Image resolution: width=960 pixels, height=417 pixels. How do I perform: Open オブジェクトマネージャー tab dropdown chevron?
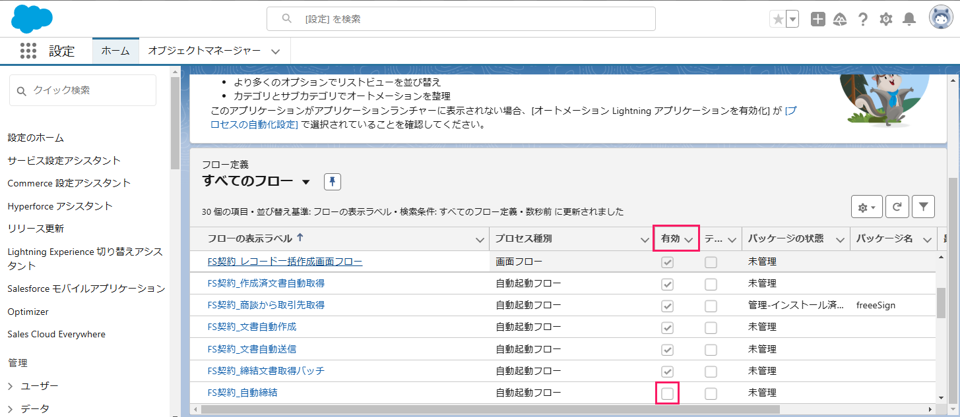[x=275, y=51]
